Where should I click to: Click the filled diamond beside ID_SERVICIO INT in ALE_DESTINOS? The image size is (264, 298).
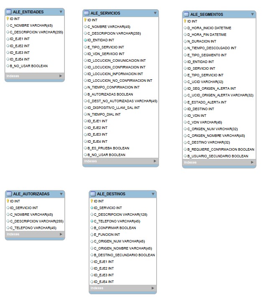92,208
